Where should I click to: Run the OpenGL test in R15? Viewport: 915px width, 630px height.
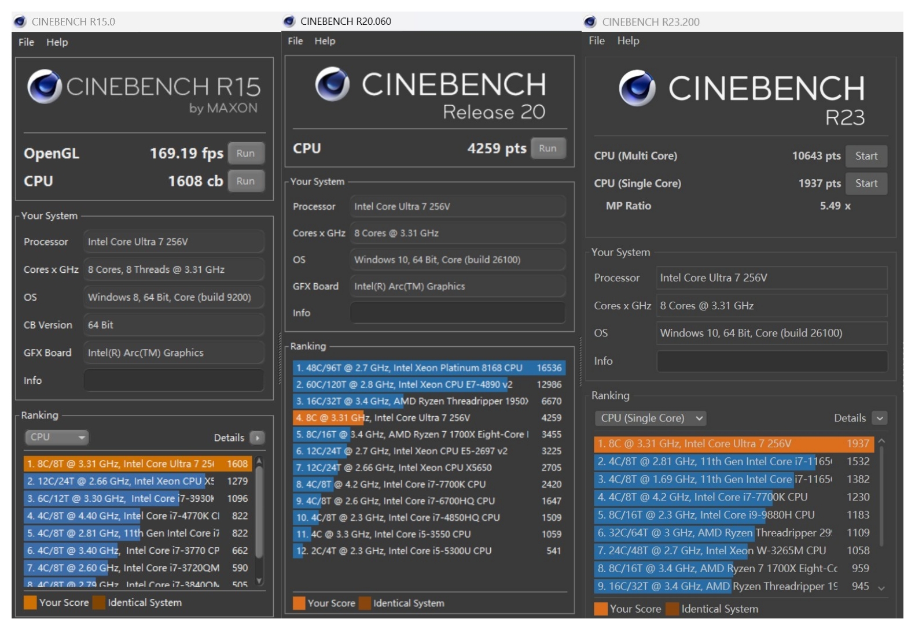click(x=245, y=154)
